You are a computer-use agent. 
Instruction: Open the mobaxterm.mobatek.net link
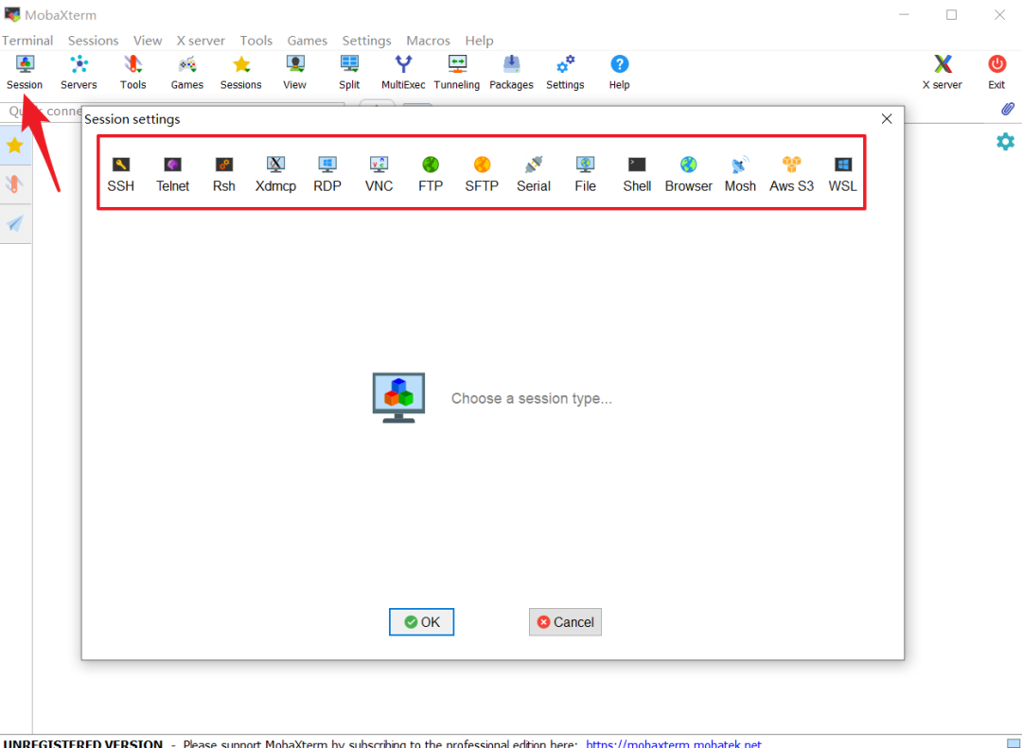click(674, 743)
